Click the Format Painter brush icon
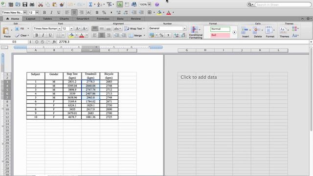This screenshot has height=176, width=313. [62, 4]
